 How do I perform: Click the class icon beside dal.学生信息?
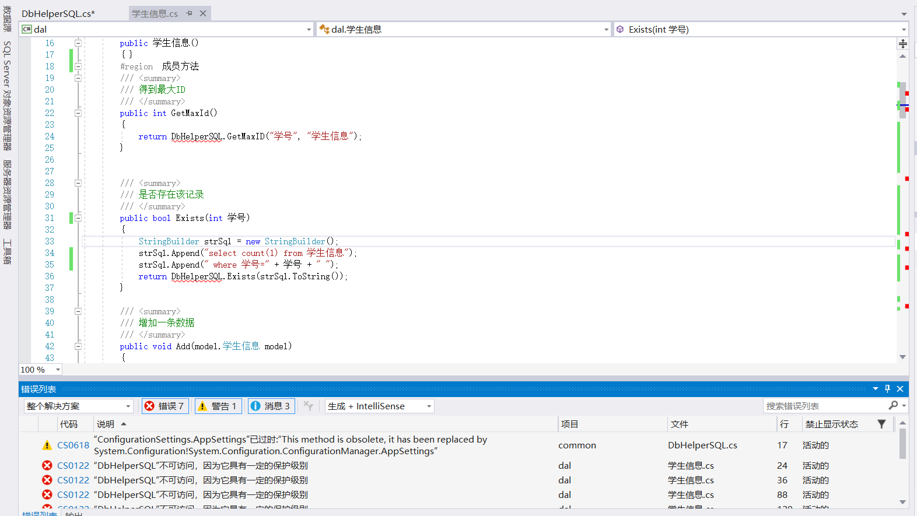(324, 29)
